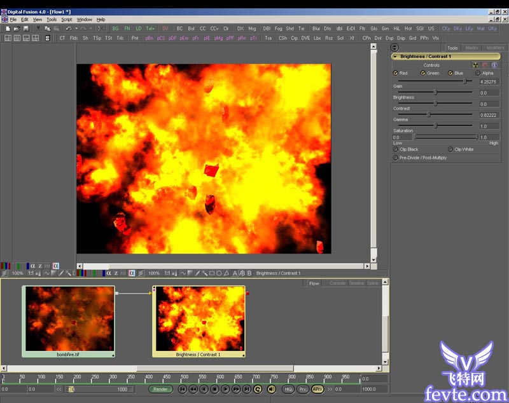
Task: Enable the Clip White option
Action: (450, 149)
